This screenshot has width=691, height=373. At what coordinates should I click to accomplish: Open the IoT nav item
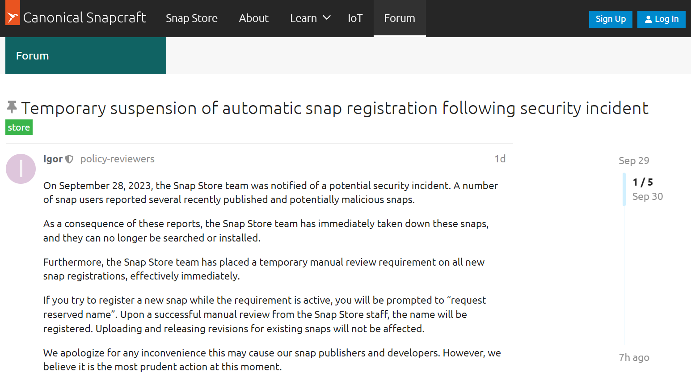[x=355, y=18]
